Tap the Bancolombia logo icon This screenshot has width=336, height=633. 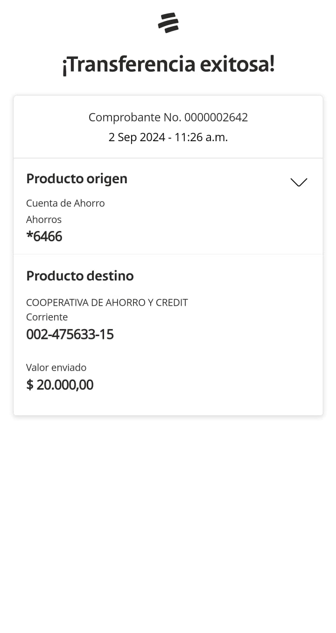168,23
